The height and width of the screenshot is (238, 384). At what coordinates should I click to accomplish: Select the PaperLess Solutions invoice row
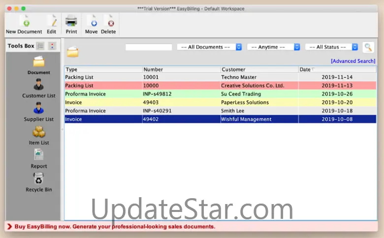pyautogui.click(x=221, y=102)
